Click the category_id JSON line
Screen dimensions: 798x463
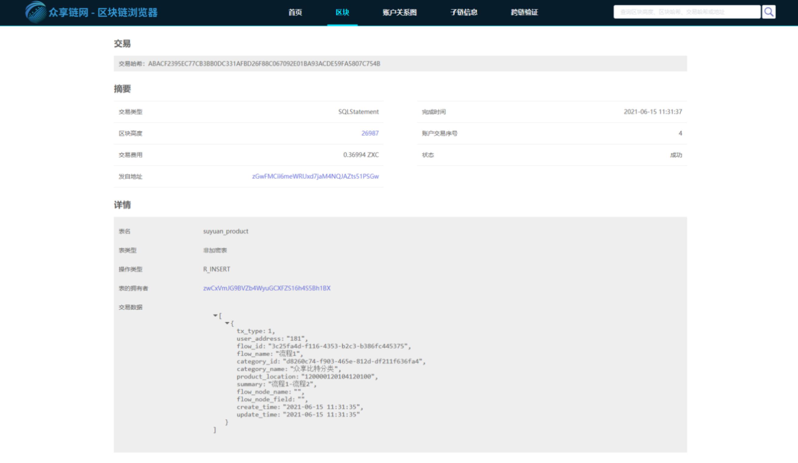(x=331, y=361)
